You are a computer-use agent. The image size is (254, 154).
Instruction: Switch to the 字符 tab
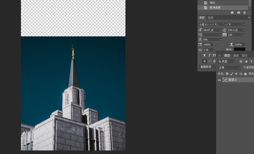tap(202, 17)
